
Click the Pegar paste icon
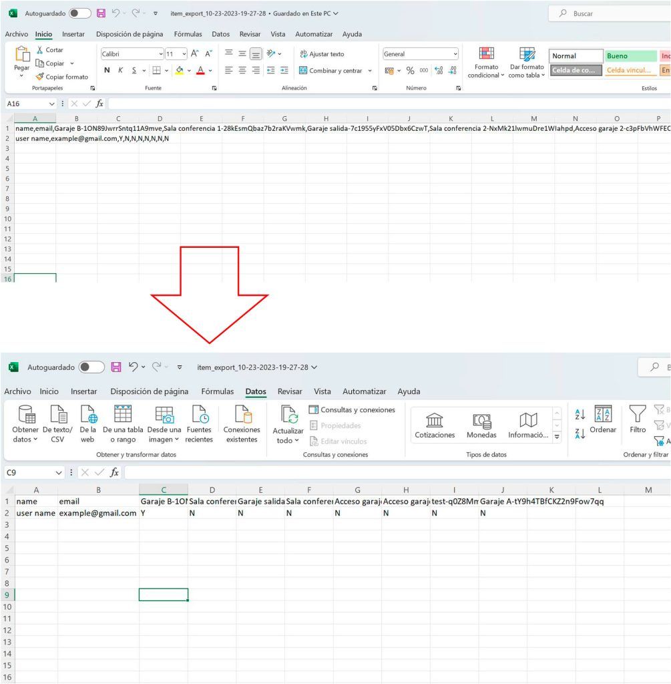pyautogui.click(x=22, y=55)
